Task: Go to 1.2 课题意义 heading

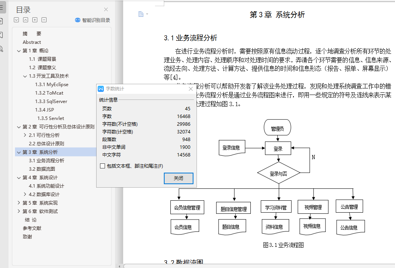Action: tap(43, 68)
